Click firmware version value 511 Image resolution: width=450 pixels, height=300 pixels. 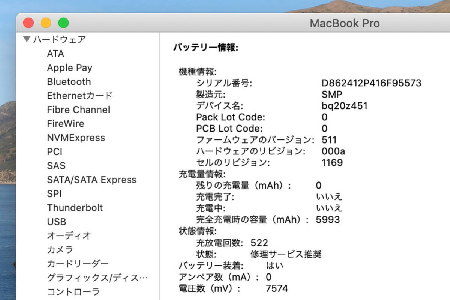329,140
